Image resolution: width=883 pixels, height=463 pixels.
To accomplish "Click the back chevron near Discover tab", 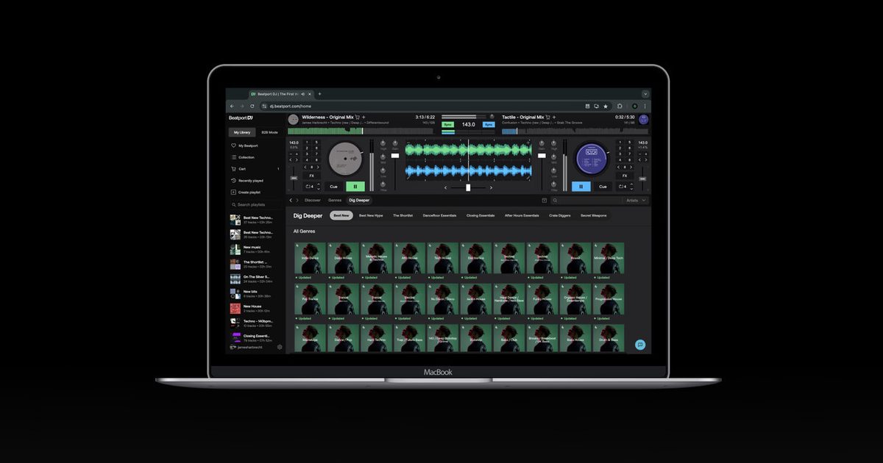I will 291,200.
